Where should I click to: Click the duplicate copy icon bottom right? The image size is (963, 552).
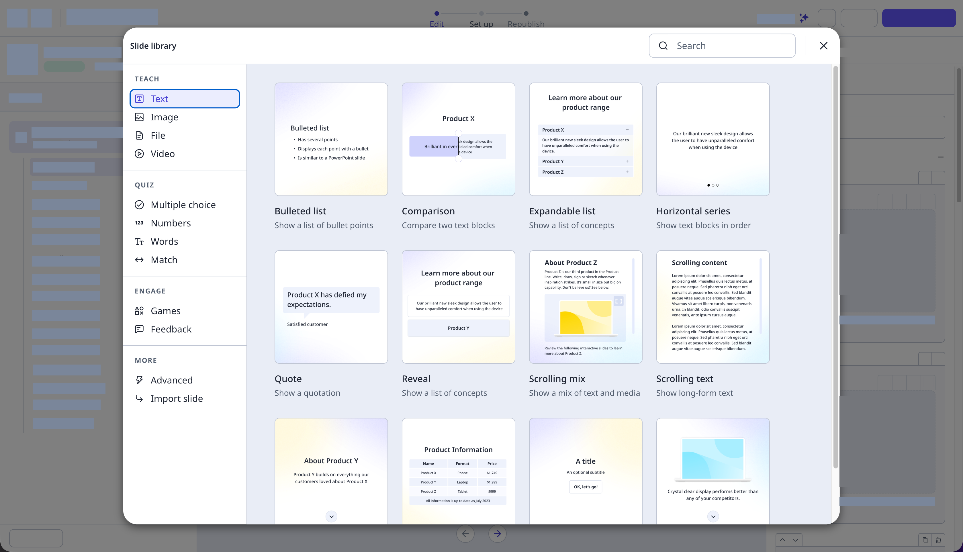coord(925,540)
